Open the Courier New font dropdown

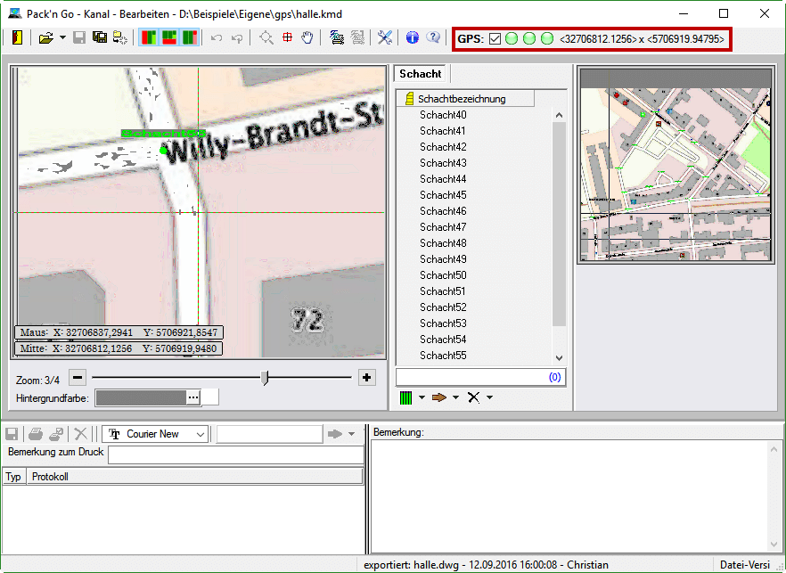point(201,434)
